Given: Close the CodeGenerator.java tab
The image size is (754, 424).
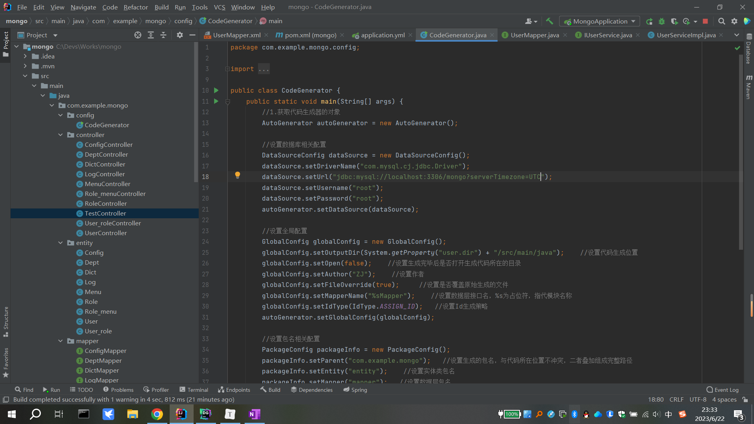Looking at the screenshot, I should coord(492,35).
